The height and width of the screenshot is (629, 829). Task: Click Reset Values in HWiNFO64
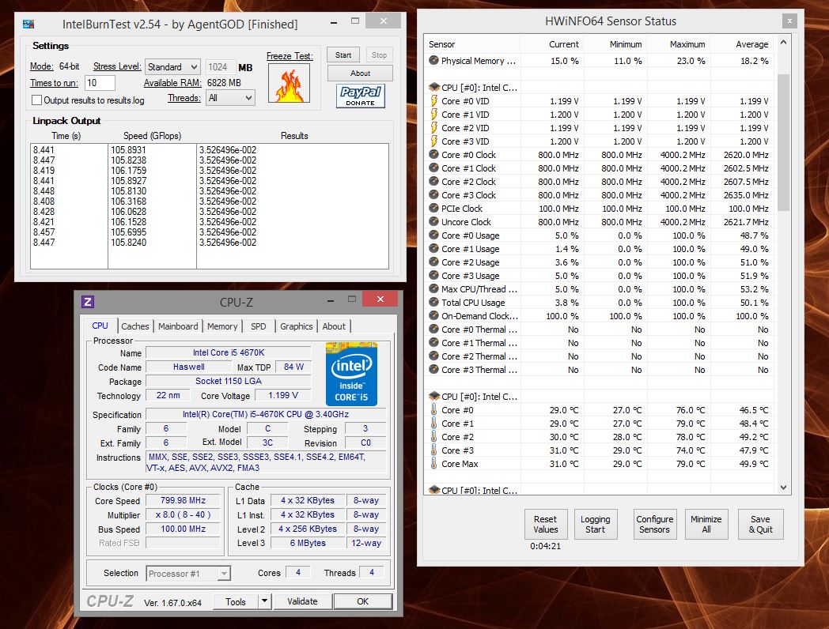[546, 524]
